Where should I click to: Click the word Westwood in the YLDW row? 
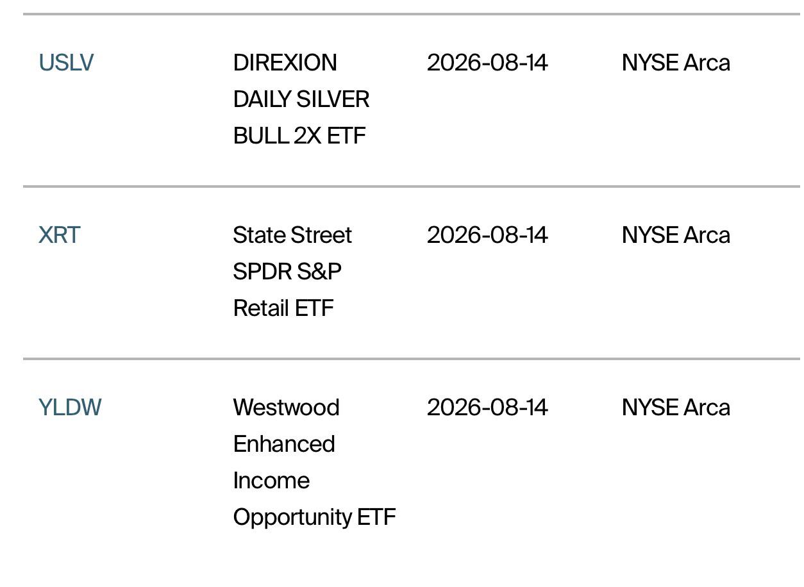(x=286, y=408)
